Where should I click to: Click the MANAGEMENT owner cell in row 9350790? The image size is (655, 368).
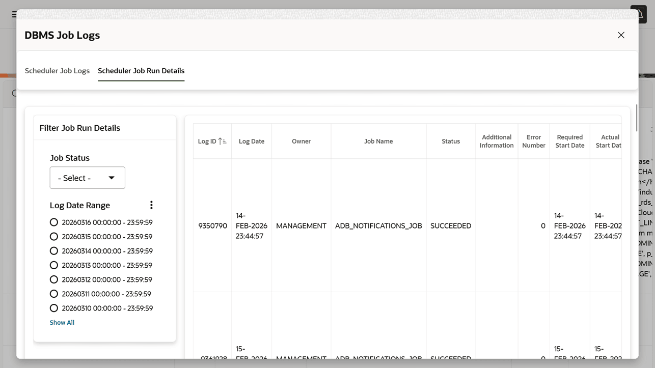click(x=301, y=225)
